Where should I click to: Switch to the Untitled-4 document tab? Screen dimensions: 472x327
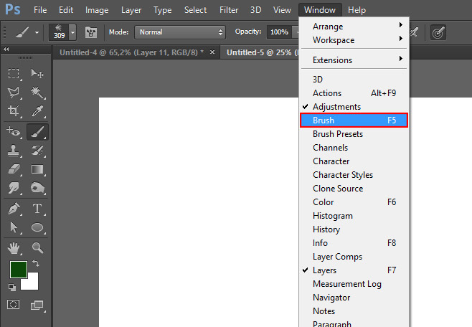tap(131, 52)
